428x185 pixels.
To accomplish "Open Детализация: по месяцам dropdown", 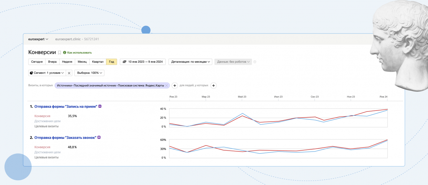I will click(x=190, y=62).
